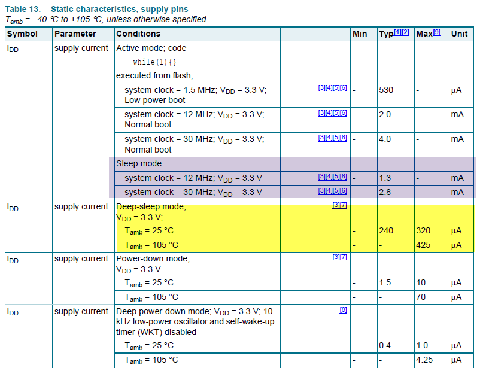Click footnote [5] in 30 MHz Normal boot row
Image resolution: width=480 pixels, height=368 pixels.
(x=336, y=138)
